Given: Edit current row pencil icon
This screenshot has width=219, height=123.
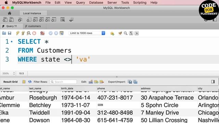Looking at the screenshot, I should click(x=91, y=82).
